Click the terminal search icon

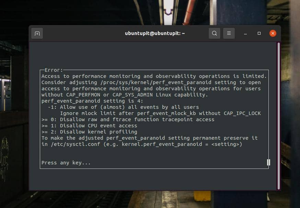coord(214,33)
